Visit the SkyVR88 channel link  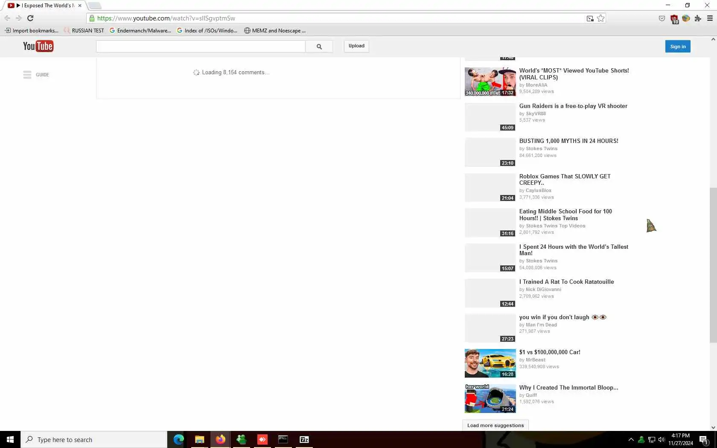pos(536,114)
